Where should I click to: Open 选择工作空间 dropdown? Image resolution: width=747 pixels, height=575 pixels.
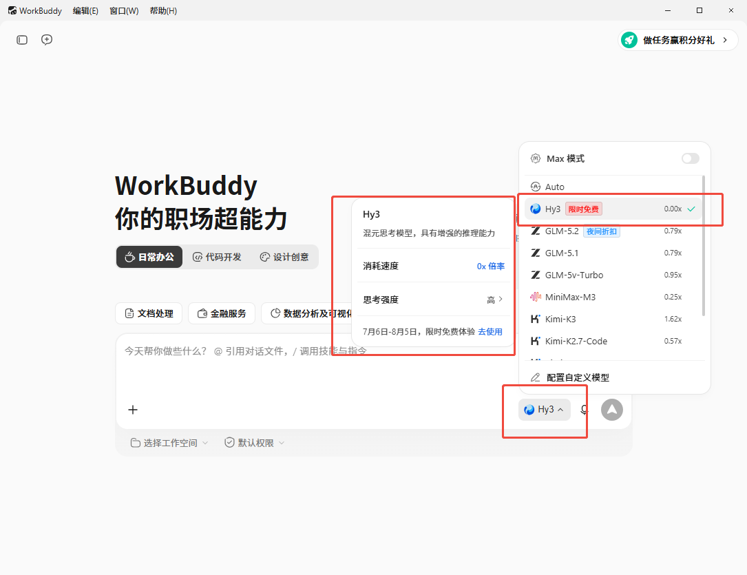click(169, 443)
